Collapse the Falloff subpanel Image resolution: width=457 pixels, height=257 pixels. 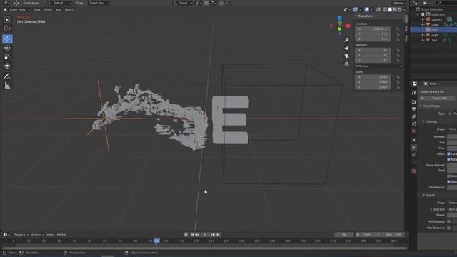424,195
